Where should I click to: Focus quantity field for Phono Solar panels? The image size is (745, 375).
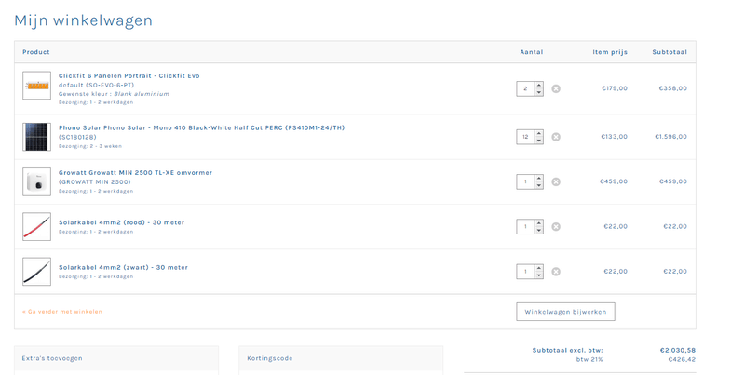point(525,137)
